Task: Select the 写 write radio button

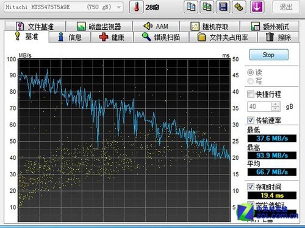Action: (250, 81)
